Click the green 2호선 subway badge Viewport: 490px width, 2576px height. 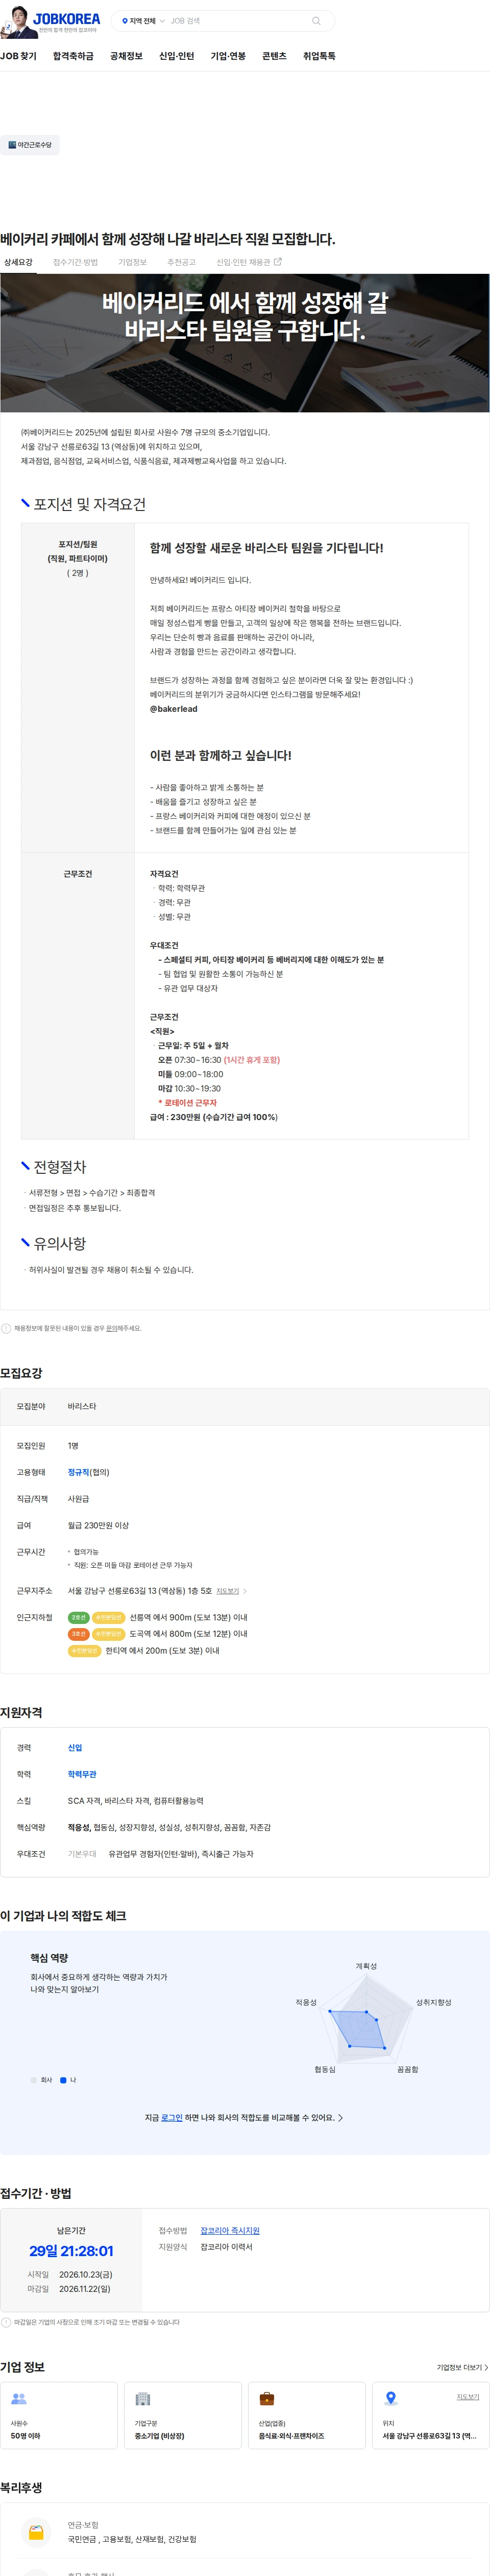click(79, 1617)
